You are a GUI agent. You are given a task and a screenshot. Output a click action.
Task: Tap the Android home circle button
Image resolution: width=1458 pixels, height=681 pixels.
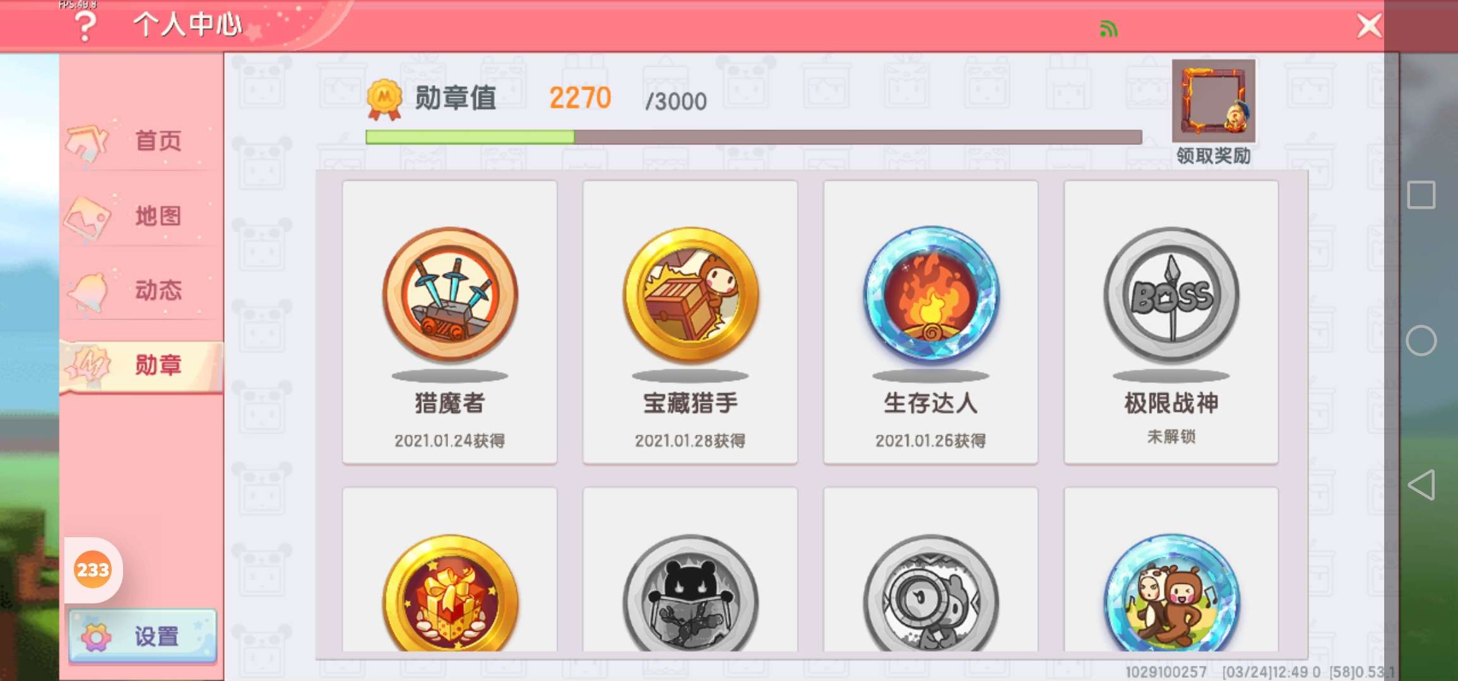click(x=1421, y=340)
